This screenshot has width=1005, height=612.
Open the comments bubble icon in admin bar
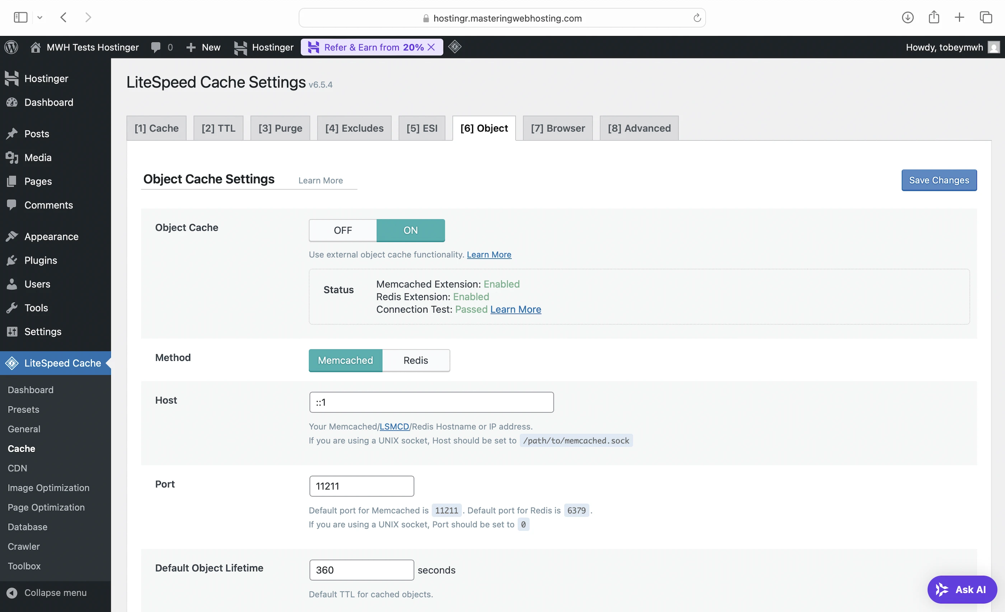click(155, 47)
